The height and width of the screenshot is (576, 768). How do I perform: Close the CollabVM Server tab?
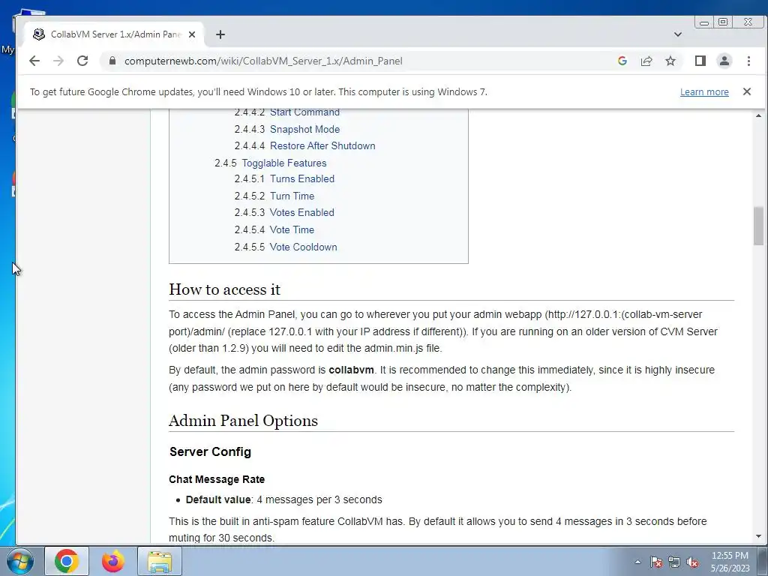pyautogui.click(x=192, y=34)
